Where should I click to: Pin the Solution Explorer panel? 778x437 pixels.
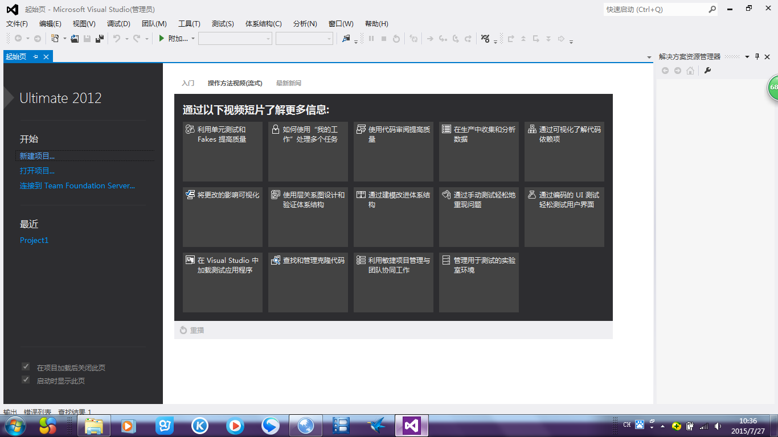click(757, 56)
